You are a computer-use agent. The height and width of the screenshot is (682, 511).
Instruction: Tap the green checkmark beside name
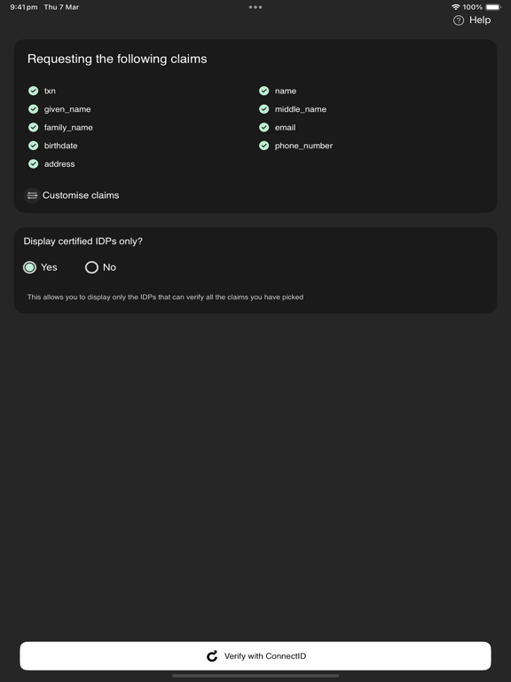pyautogui.click(x=264, y=91)
